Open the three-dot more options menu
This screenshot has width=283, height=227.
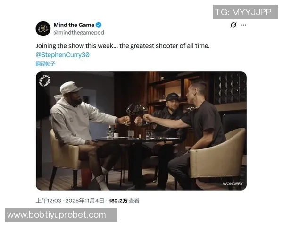(x=243, y=25)
